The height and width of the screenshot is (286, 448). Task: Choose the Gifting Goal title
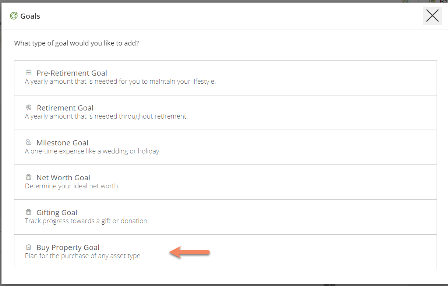coord(57,213)
